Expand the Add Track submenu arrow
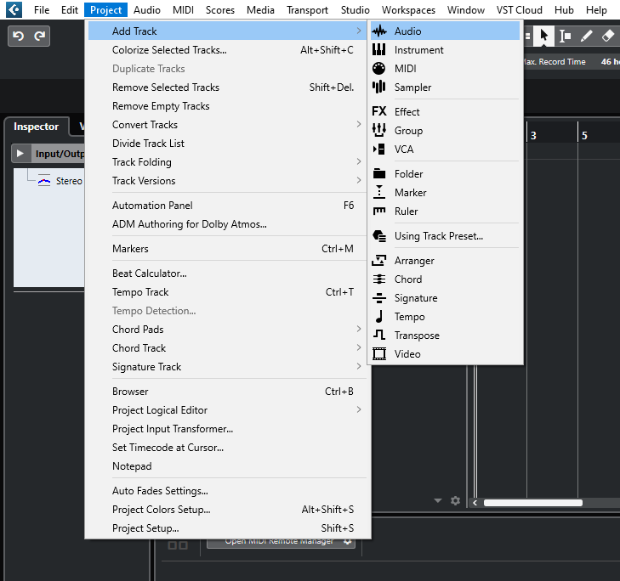The image size is (620, 581). coord(359,31)
